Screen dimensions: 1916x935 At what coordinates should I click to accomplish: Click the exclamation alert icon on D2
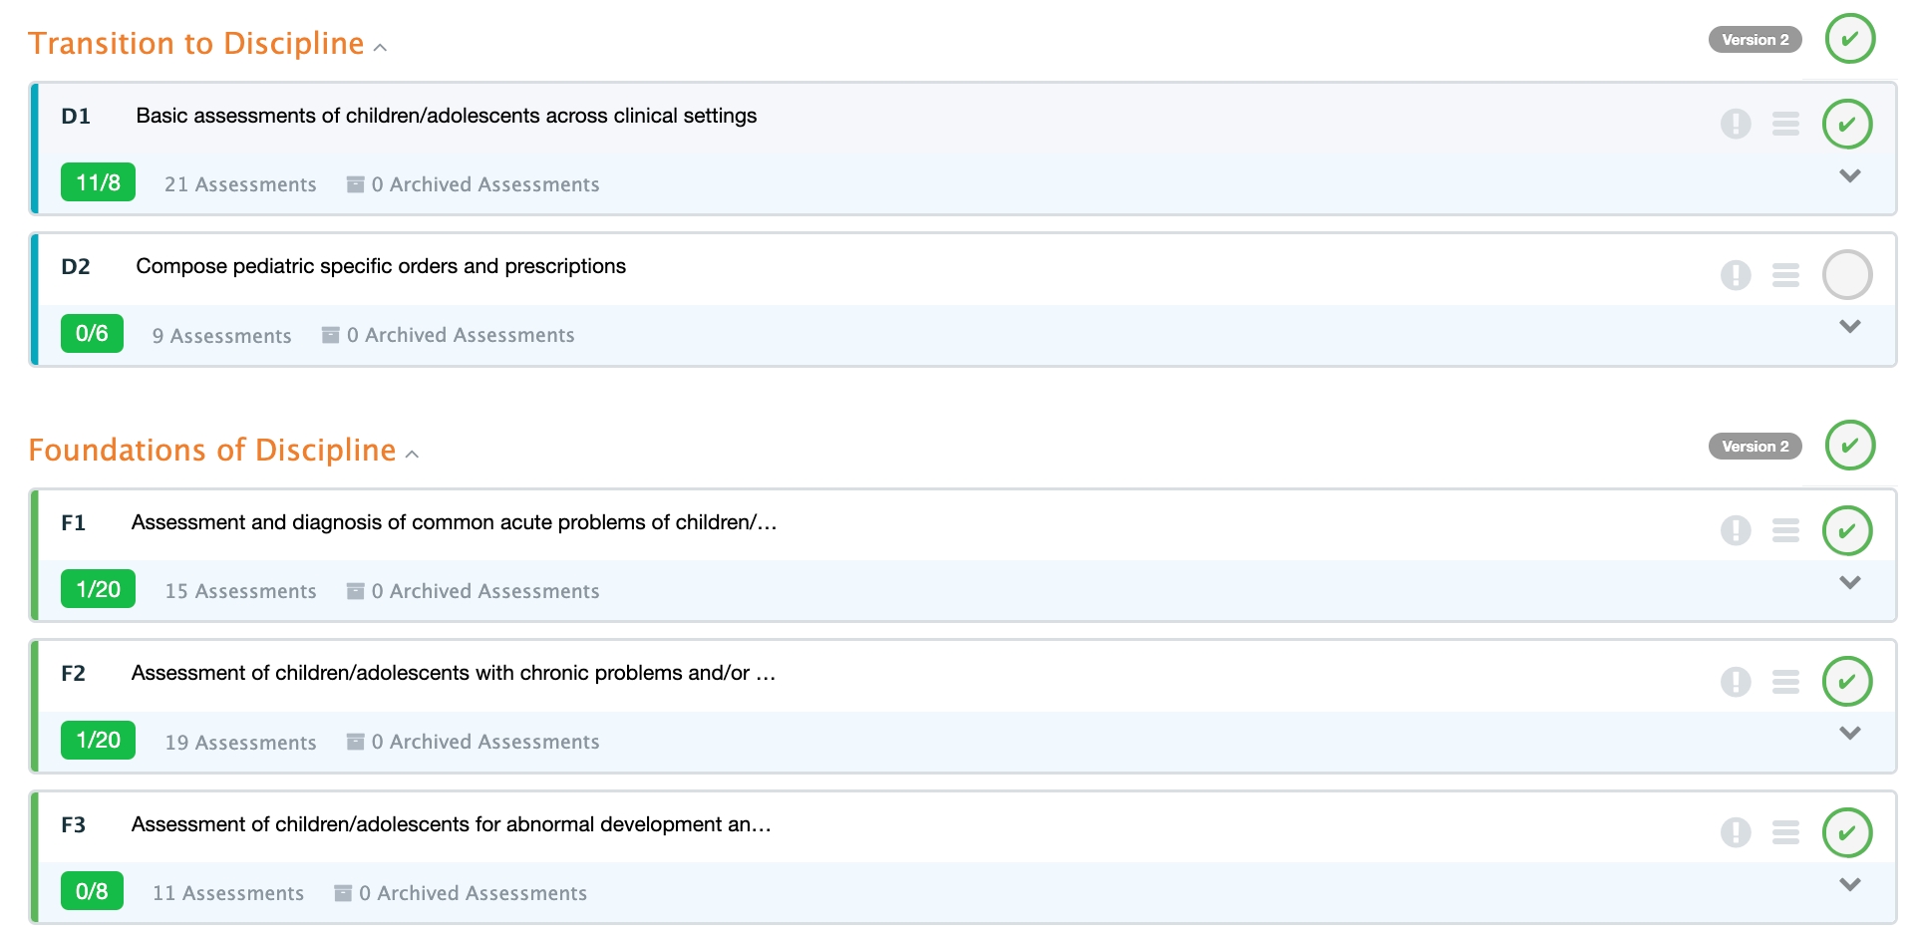(1736, 275)
